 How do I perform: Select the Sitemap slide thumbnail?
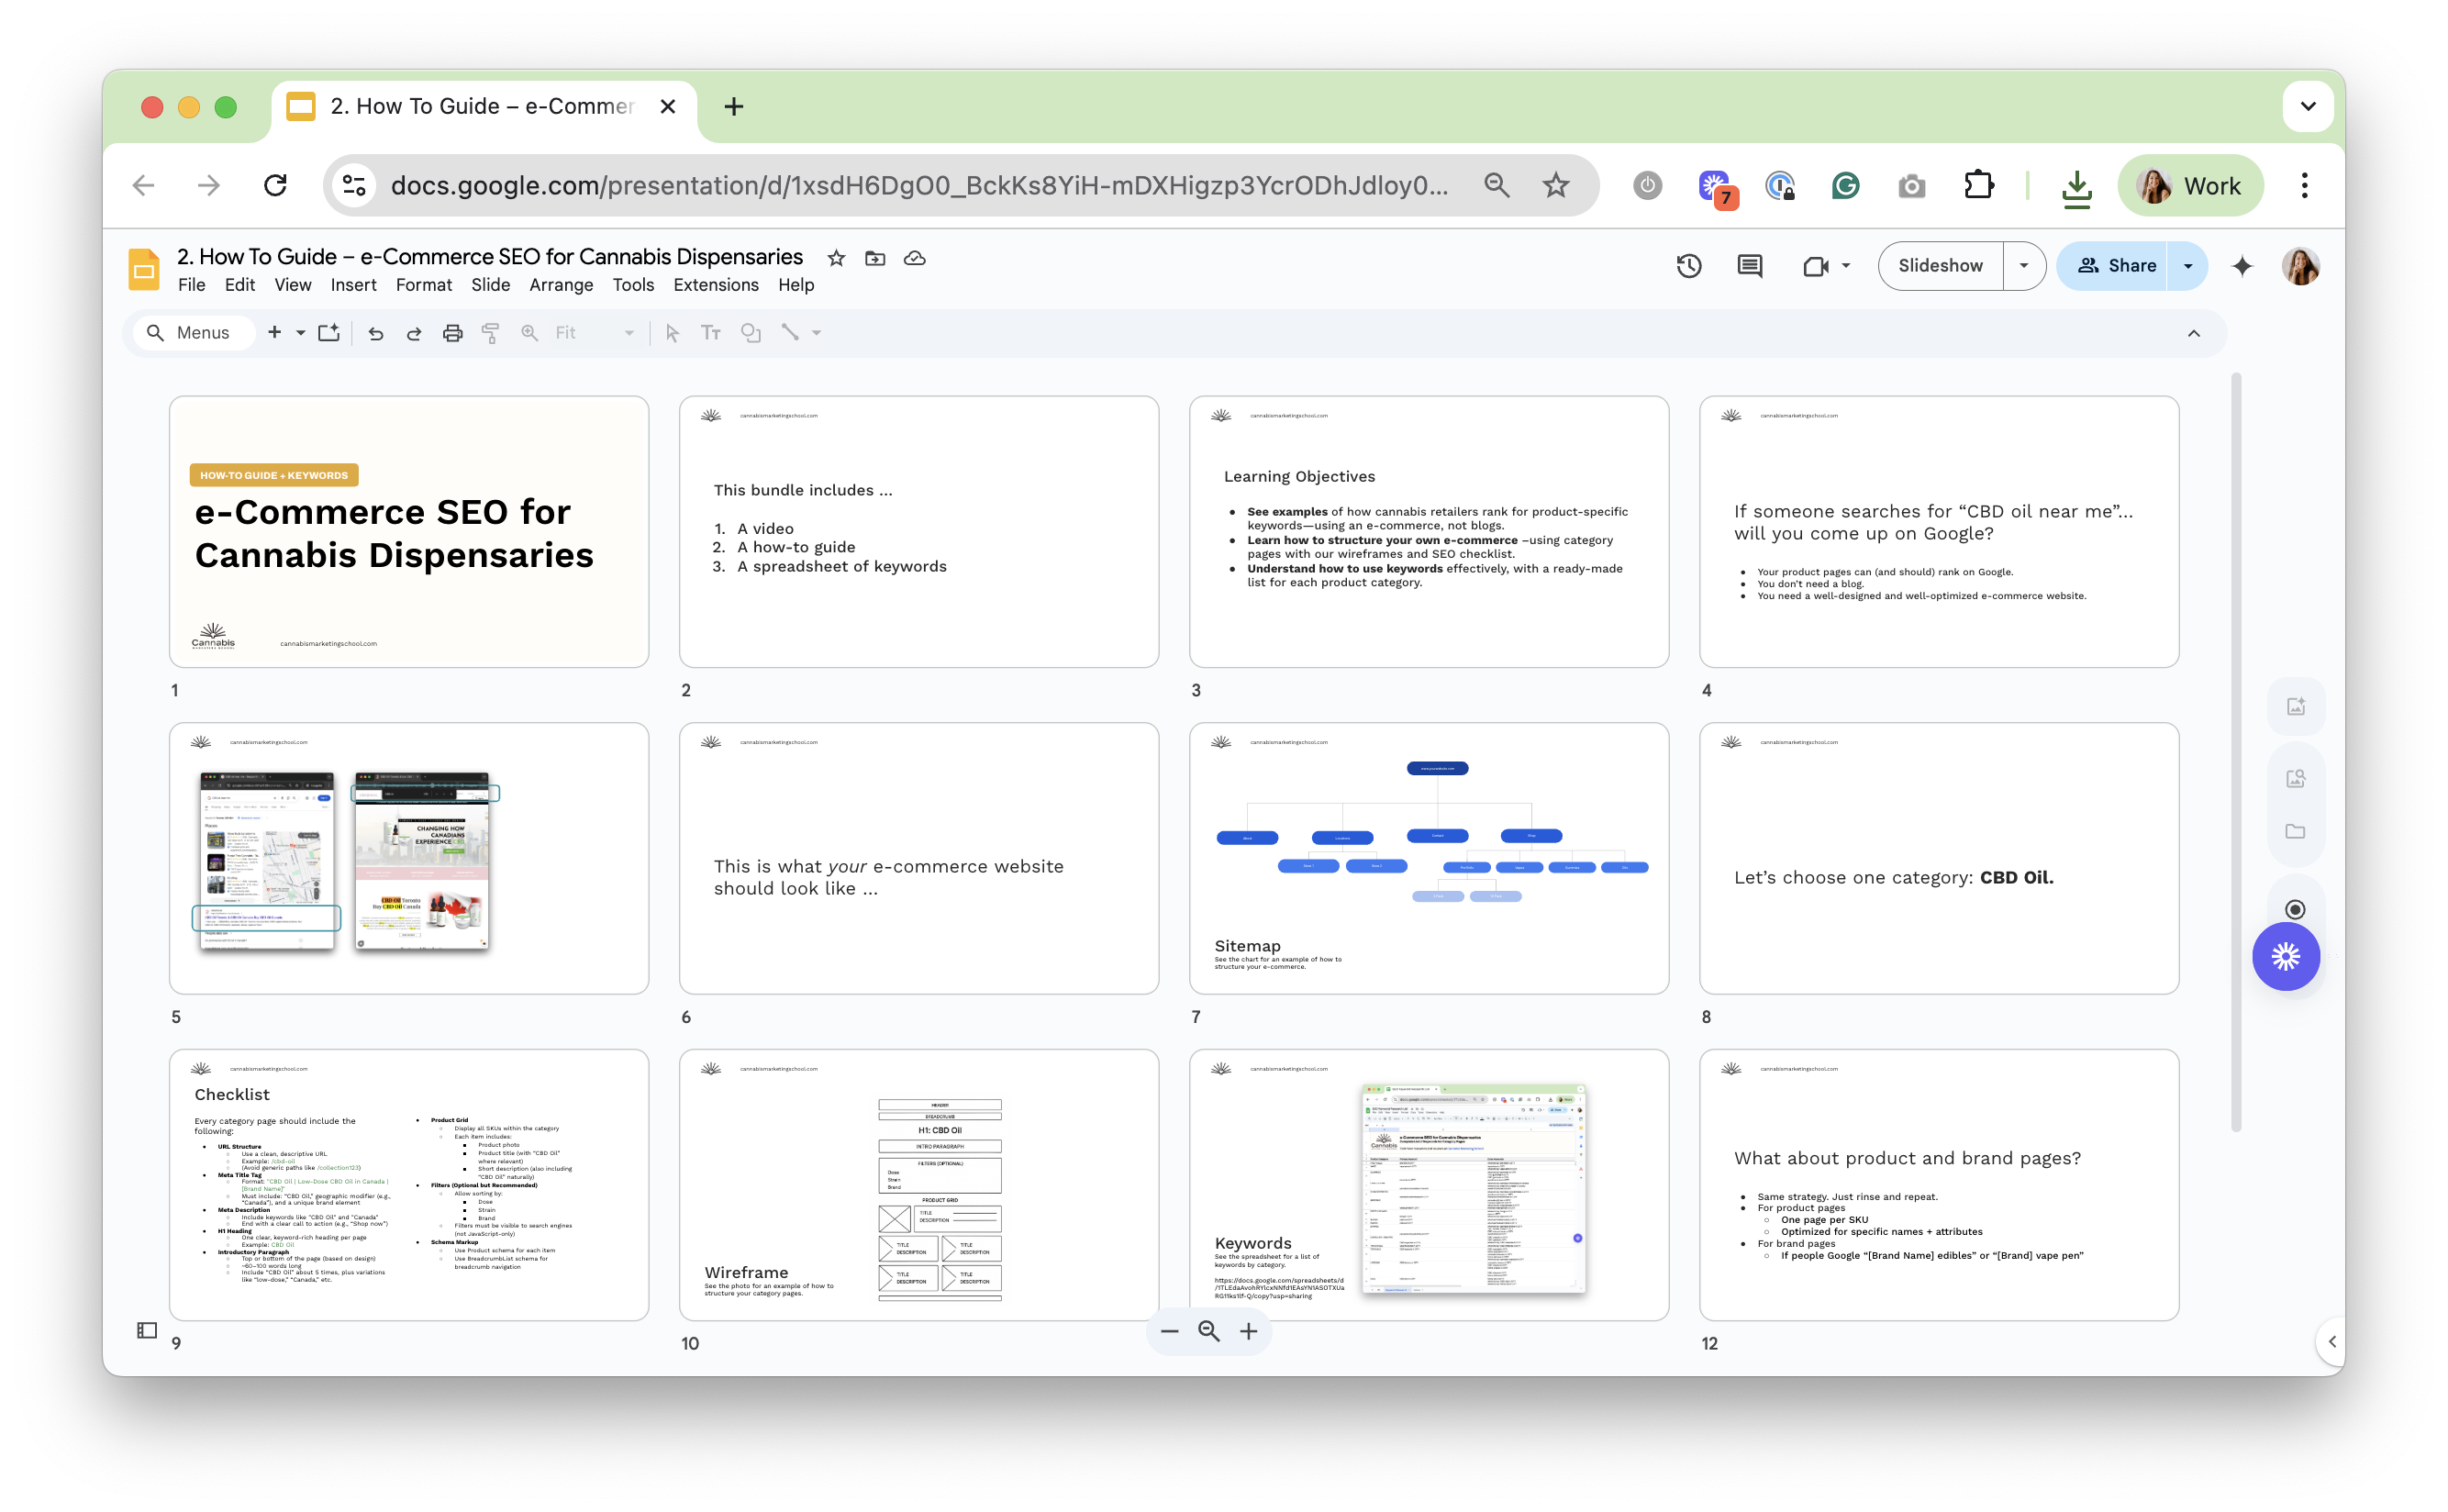(1428, 858)
